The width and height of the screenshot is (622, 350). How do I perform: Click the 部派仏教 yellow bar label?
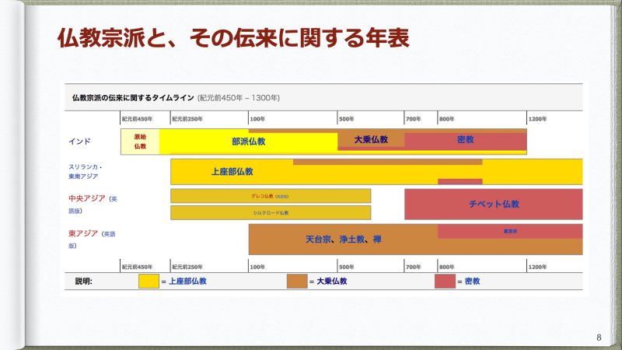click(249, 142)
